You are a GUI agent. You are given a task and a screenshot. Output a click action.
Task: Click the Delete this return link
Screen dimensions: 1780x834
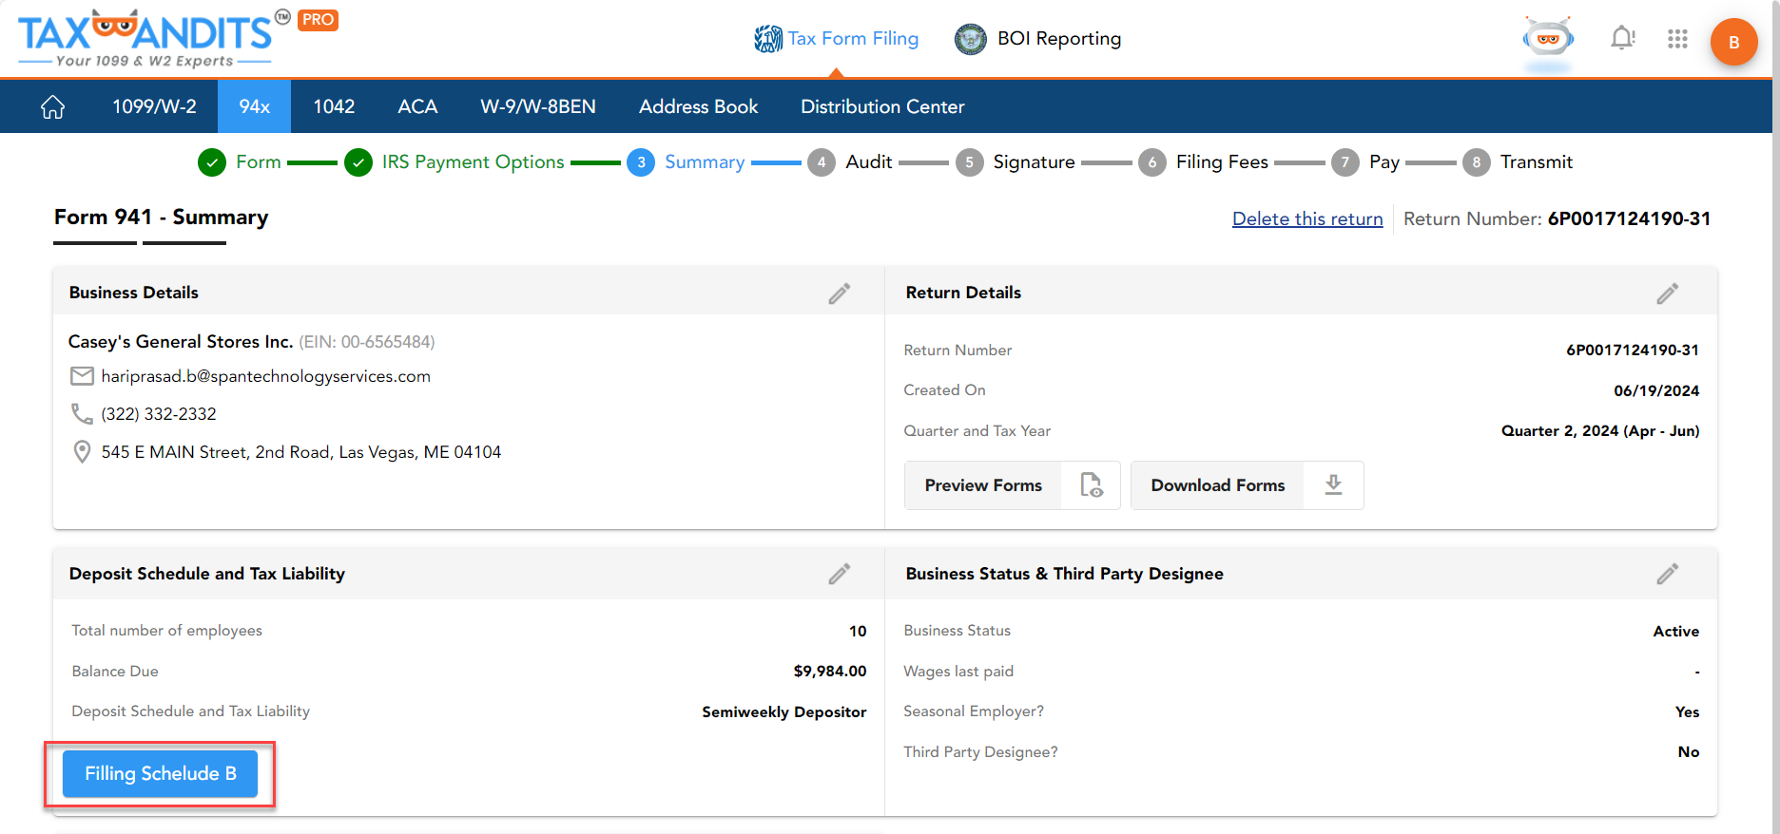pyautogui.click(x=1306, y=219)
